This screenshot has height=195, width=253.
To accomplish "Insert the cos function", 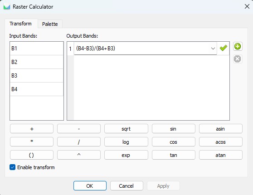I will [x=174, y=142].
